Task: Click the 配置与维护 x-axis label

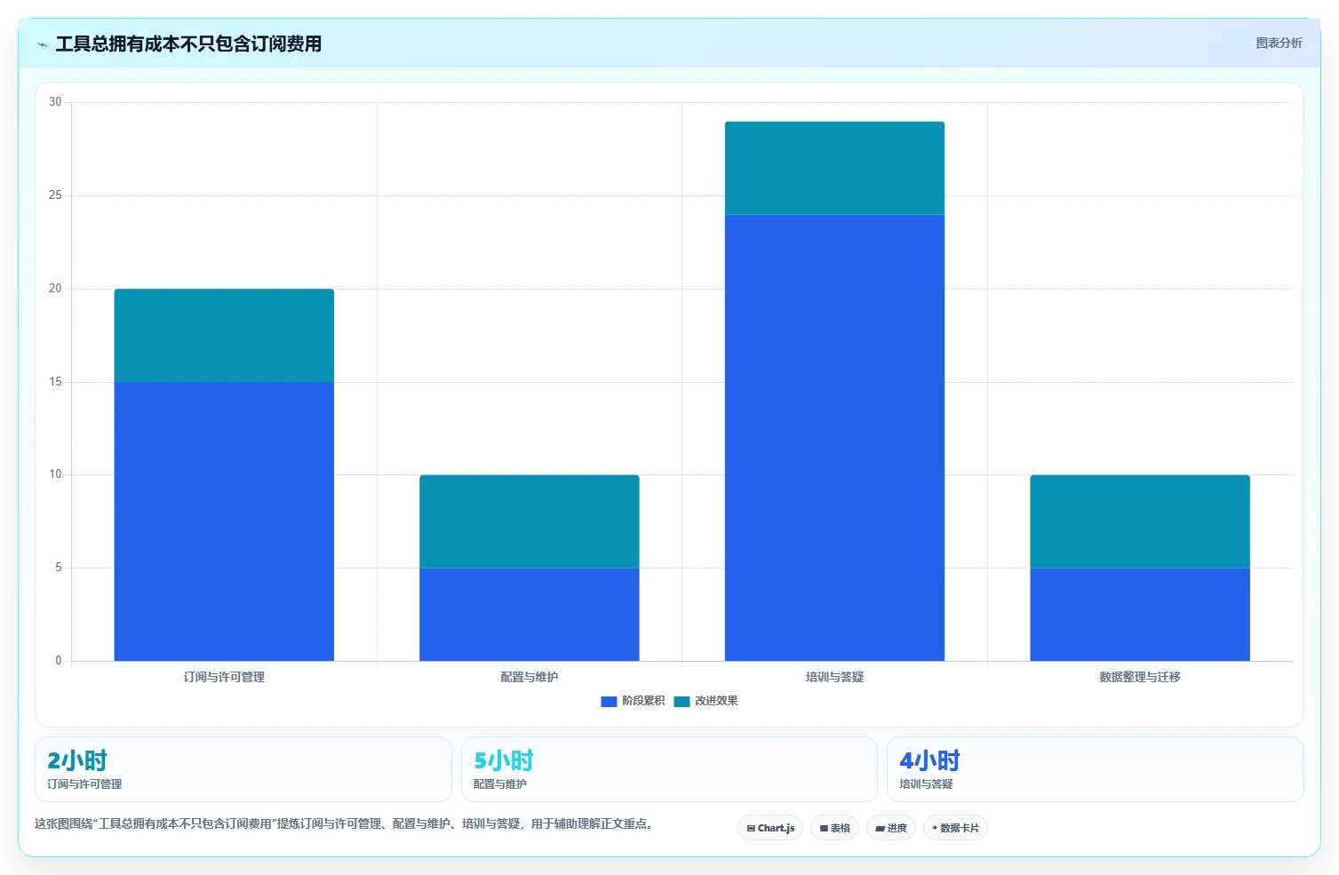Action: [x=530, y=677]
